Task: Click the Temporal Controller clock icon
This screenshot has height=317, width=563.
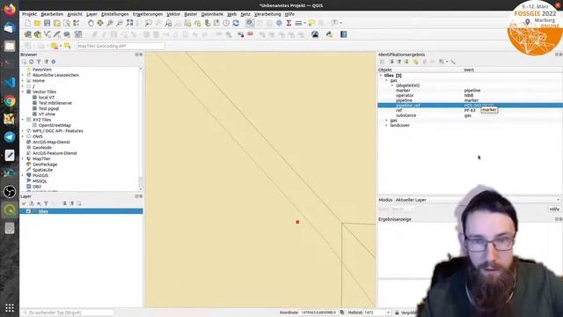Action: tap(226, 23)
